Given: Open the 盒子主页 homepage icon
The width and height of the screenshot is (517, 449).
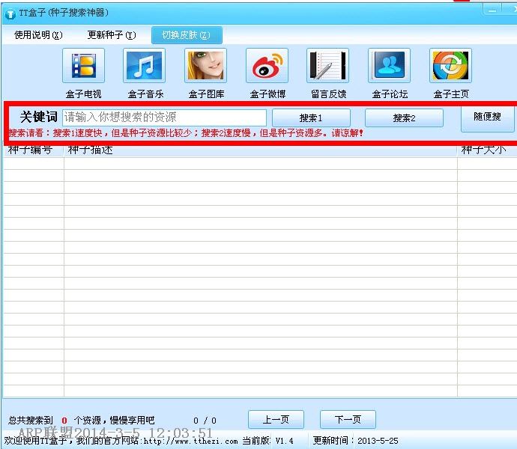Looking at the screenshot, I should click(451, 65).
